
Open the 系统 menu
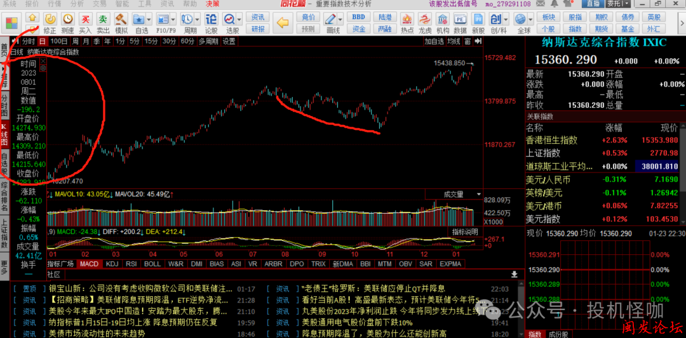[x=10, y=4]
